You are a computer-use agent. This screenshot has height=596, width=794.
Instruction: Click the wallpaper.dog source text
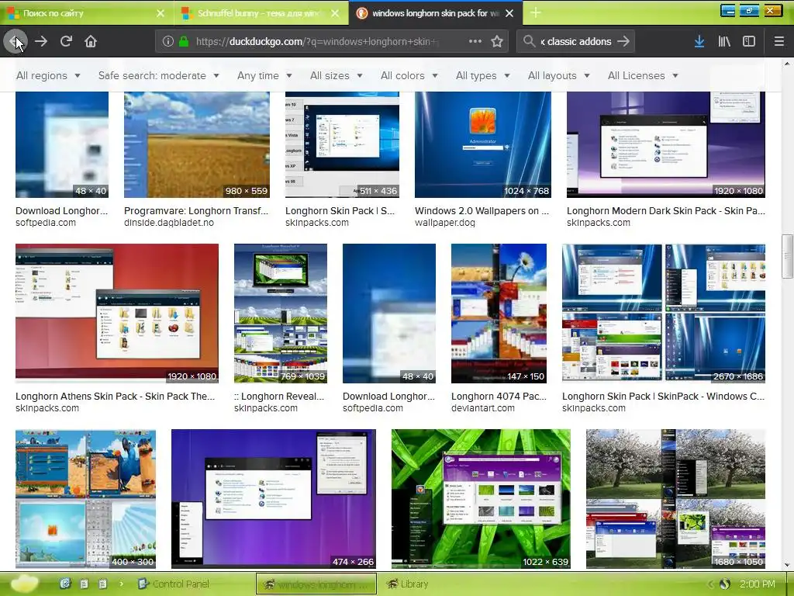coord(444,223)
